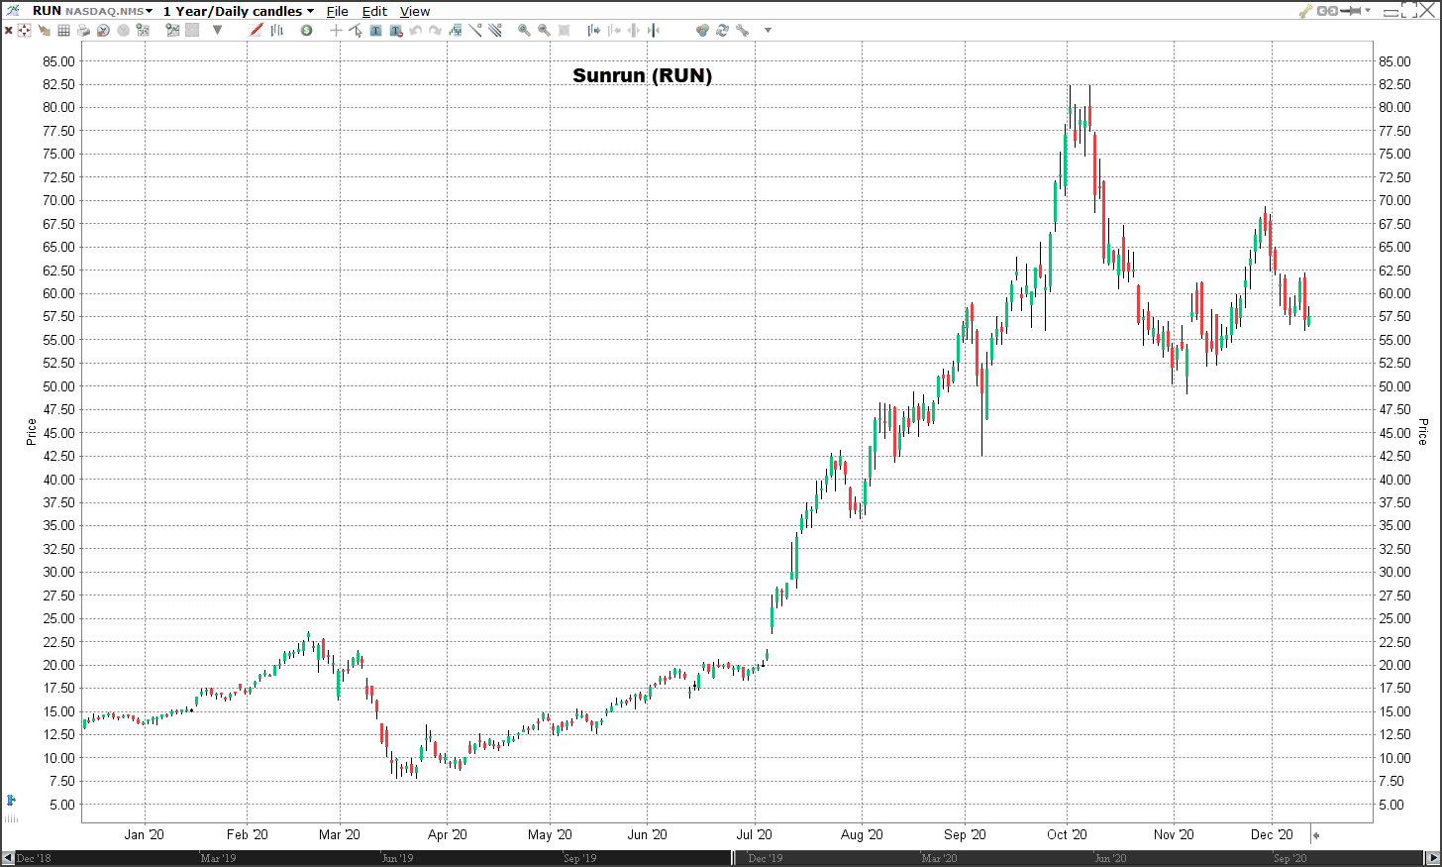Click the right arrow of timeline scrollbar
This screenshot has height=867, width=1442.
1432,857
